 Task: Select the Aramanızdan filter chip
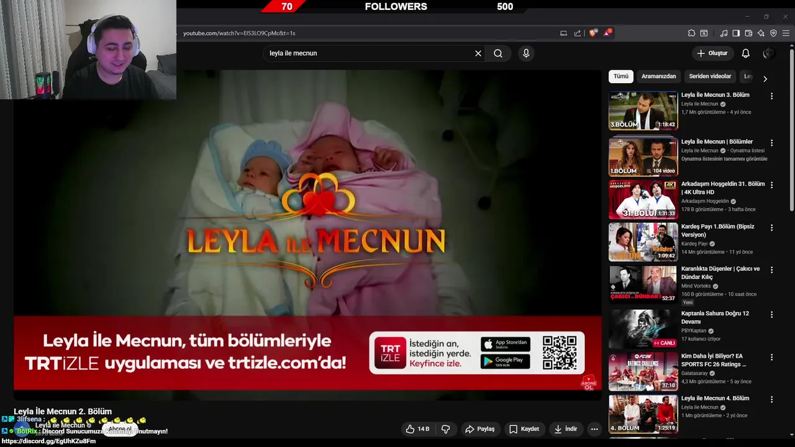658,76
